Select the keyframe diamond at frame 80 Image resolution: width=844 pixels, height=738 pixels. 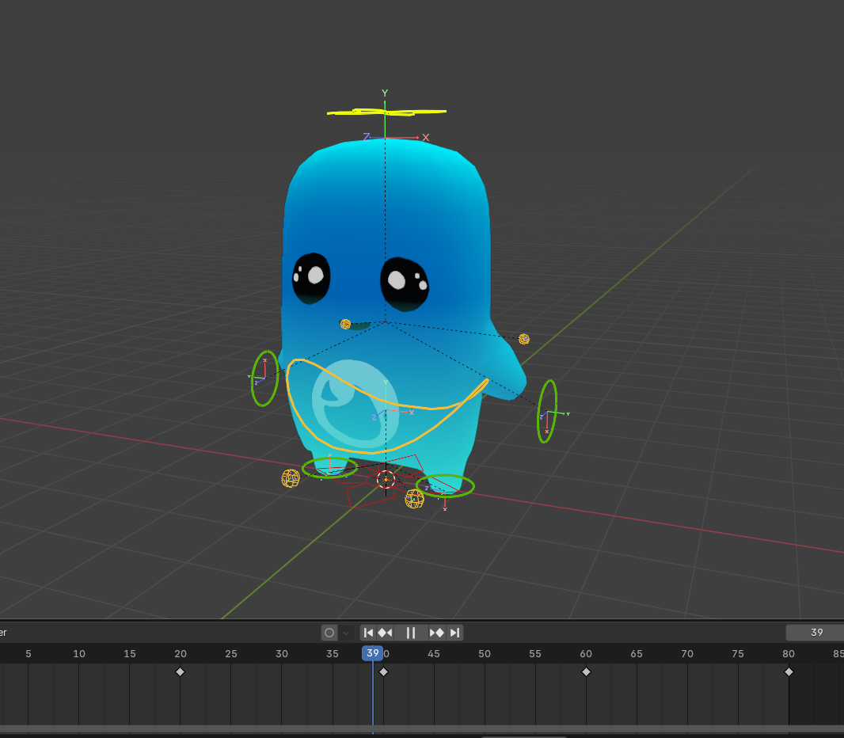[789, 671]
